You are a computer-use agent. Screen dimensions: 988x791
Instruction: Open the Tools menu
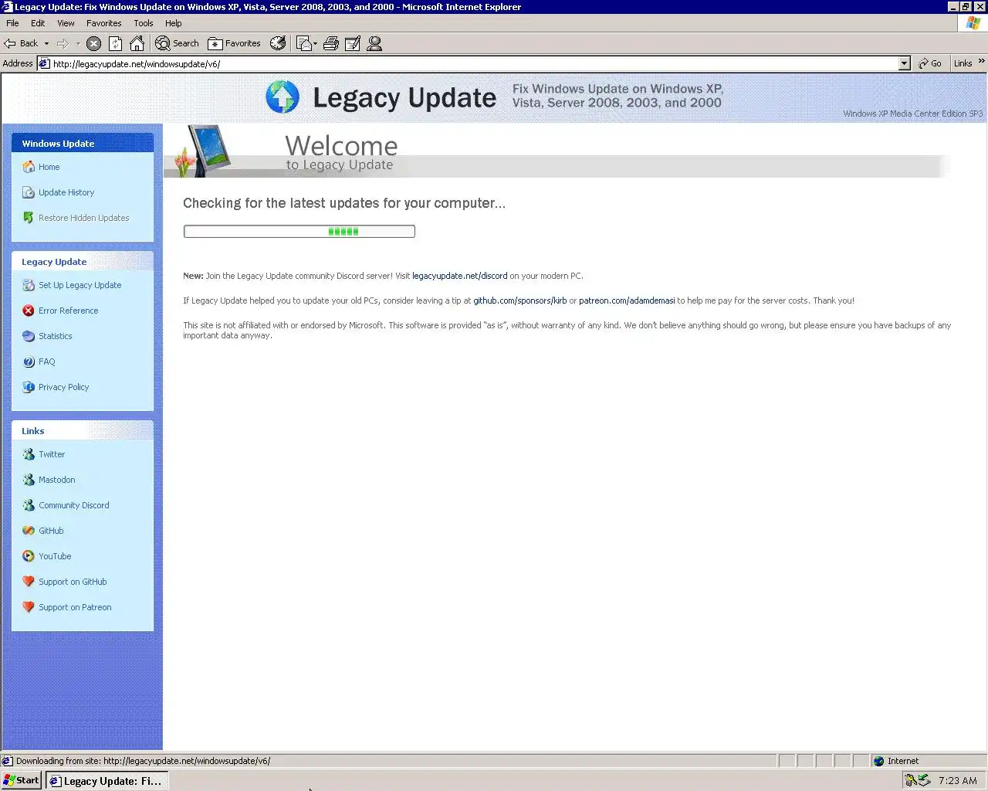point(144,23)
